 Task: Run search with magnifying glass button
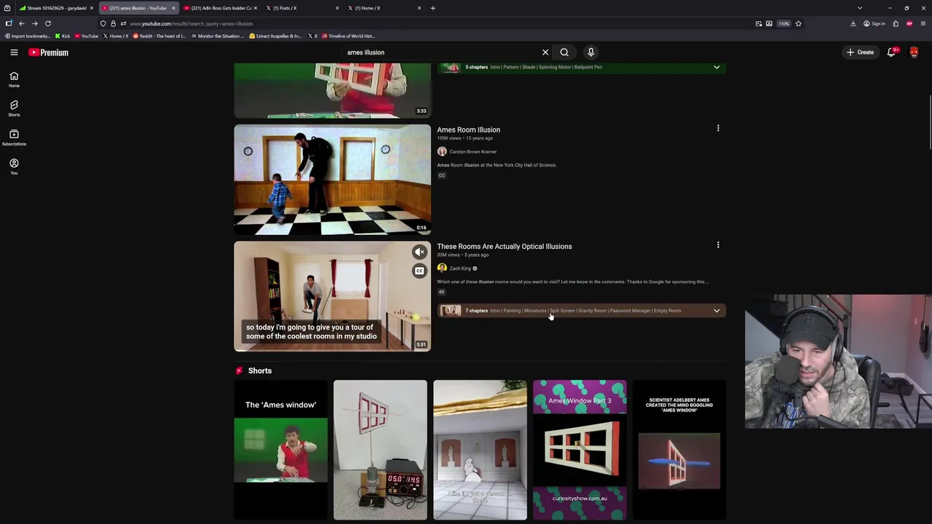click(564, 52)
